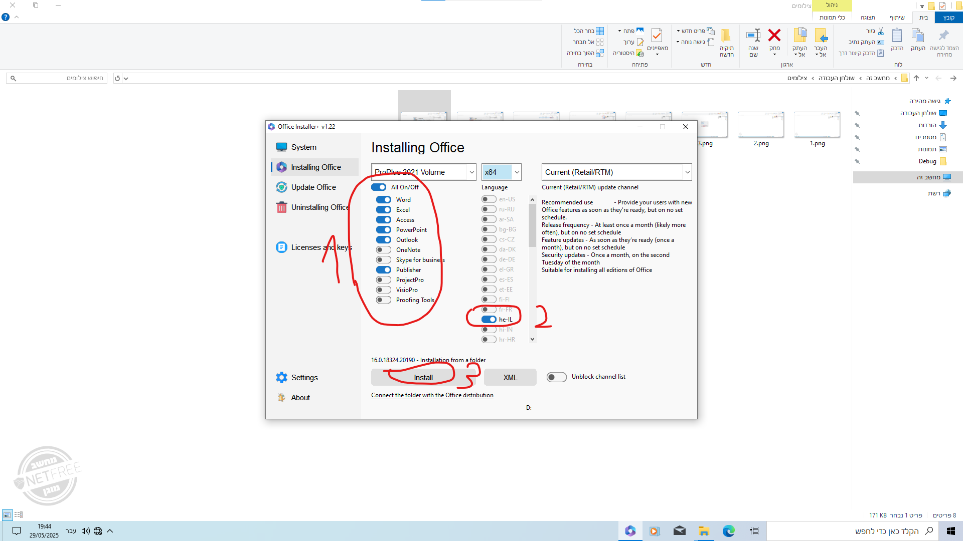Open Licenses and keys section
963x541 pixels.
(314, 247)
